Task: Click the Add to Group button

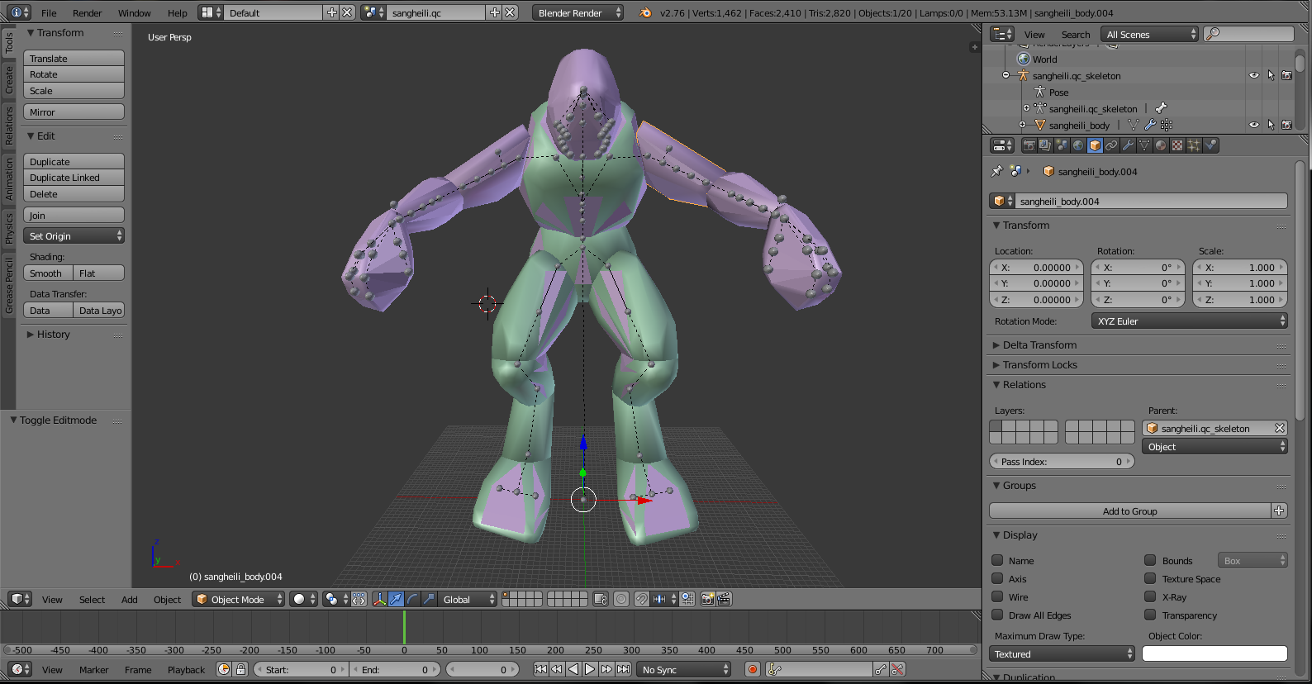Action: coord(1129,511)
